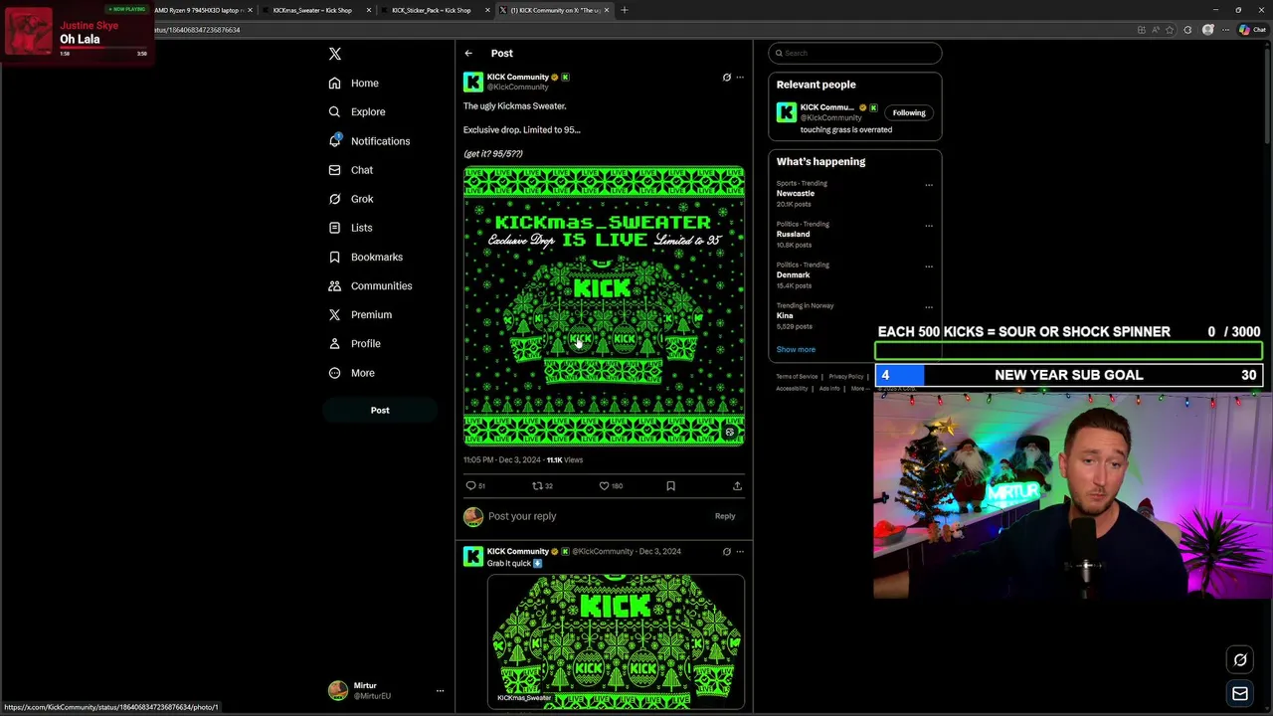Open Notifications with the bell icon
Image resolution: width=1273 pixels, height=716 pixels.
click(369, 141)
